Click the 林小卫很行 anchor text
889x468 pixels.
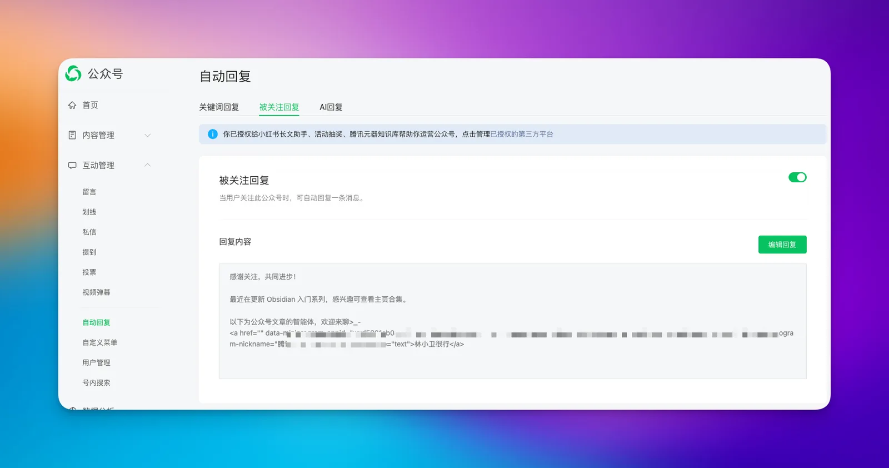(432, 344)
